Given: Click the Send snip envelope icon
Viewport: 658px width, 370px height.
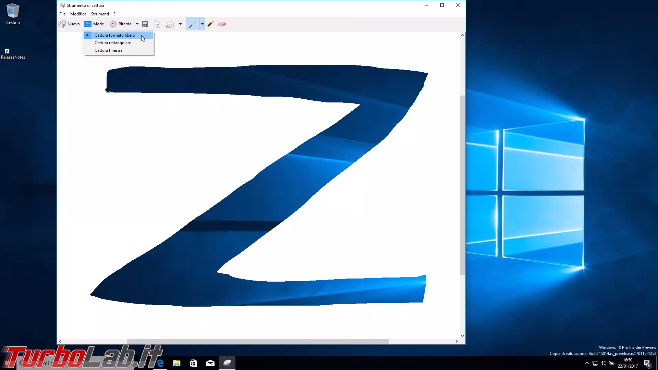Looking at the screenshot, I should [x=170, y=24].
